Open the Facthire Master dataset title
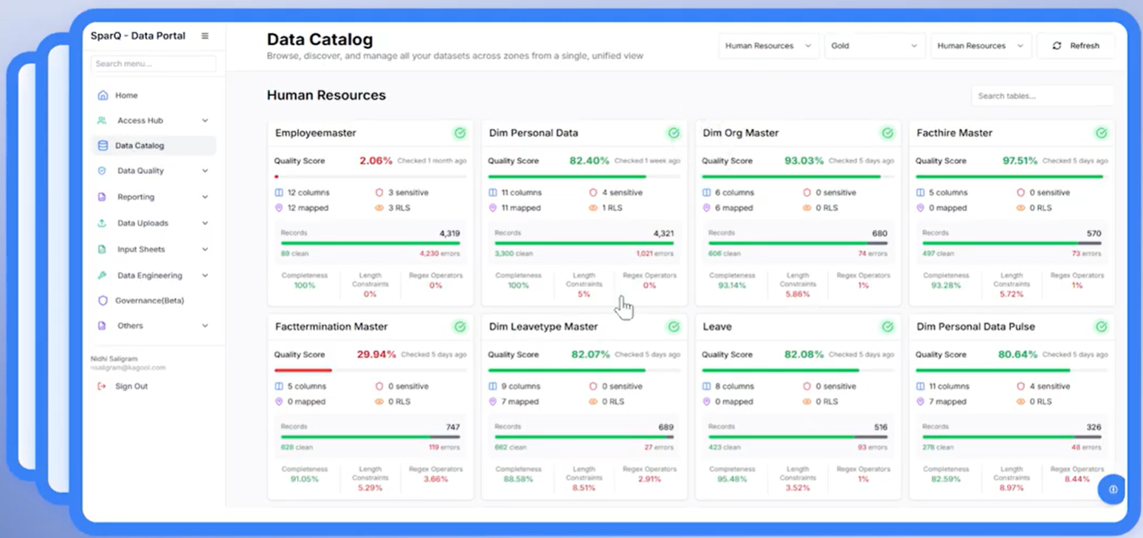 (954, 134)
